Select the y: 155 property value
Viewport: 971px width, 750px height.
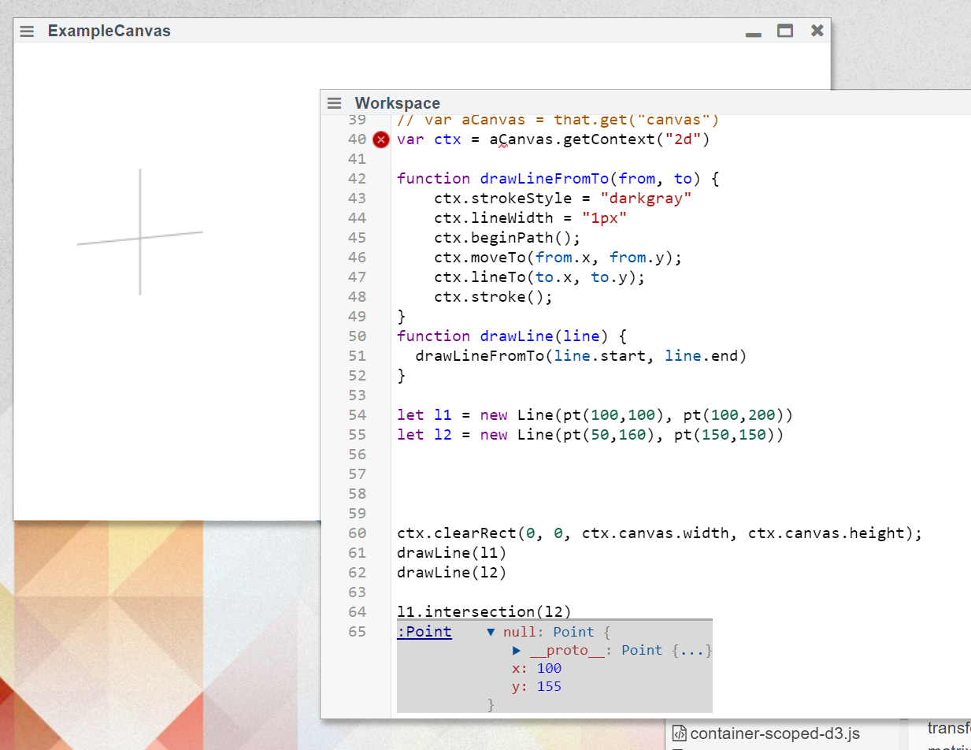pos(549,686)
